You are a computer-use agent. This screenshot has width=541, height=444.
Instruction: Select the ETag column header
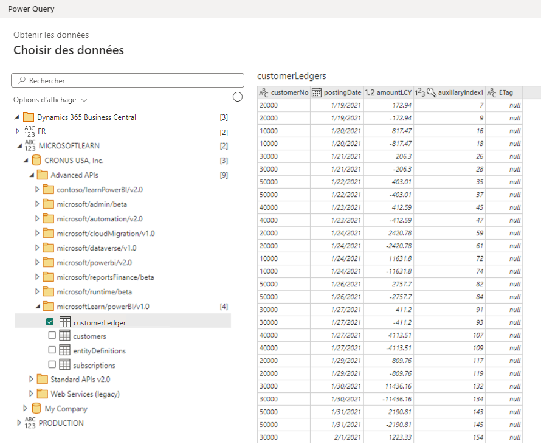pyautogui.click(x=504, y=92)
